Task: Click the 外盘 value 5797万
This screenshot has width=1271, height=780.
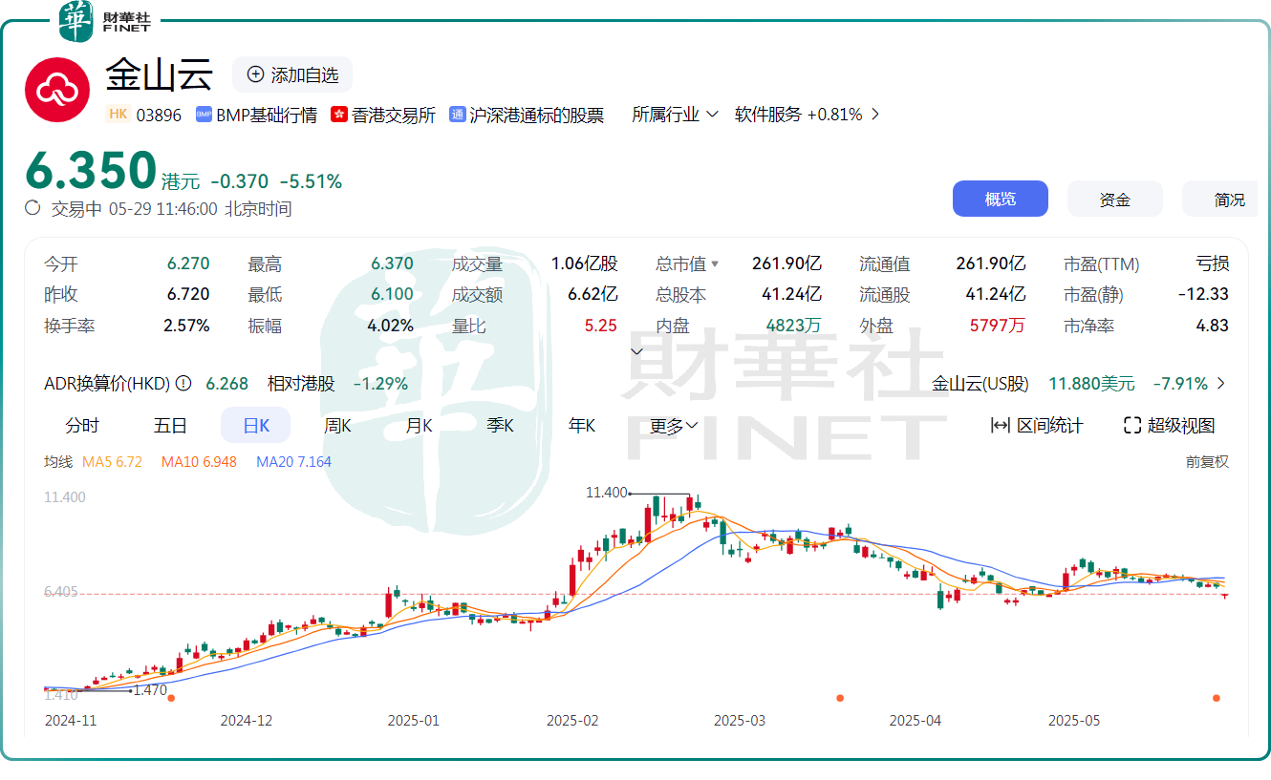Action: click(997, 326)
